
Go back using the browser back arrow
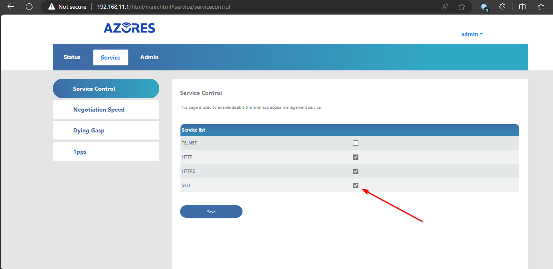point(11,7)
